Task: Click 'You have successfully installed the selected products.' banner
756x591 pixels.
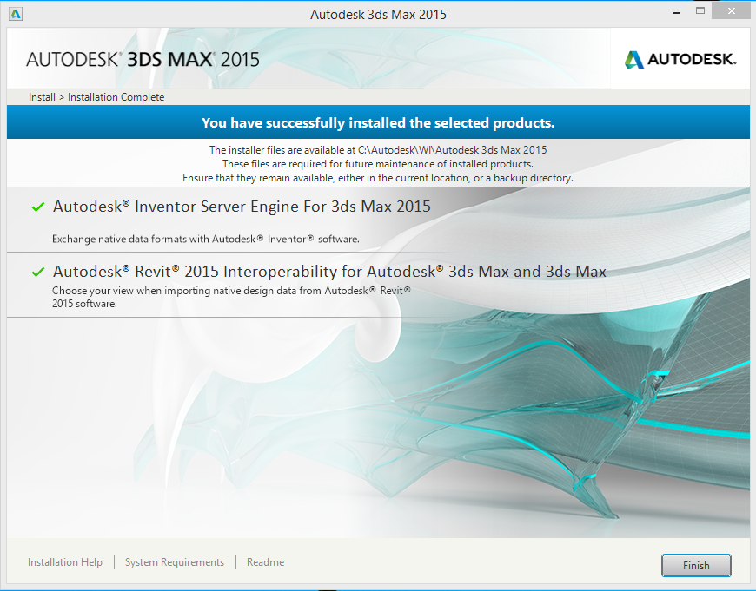Action: 378,123
